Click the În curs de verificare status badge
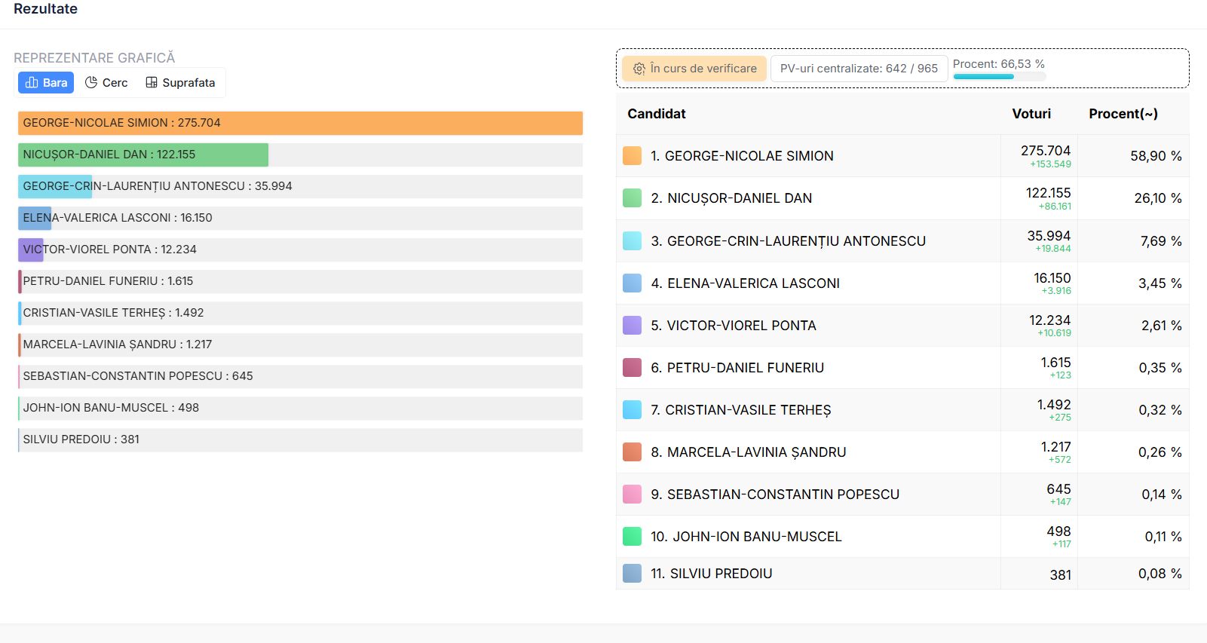 coord(694,69)
